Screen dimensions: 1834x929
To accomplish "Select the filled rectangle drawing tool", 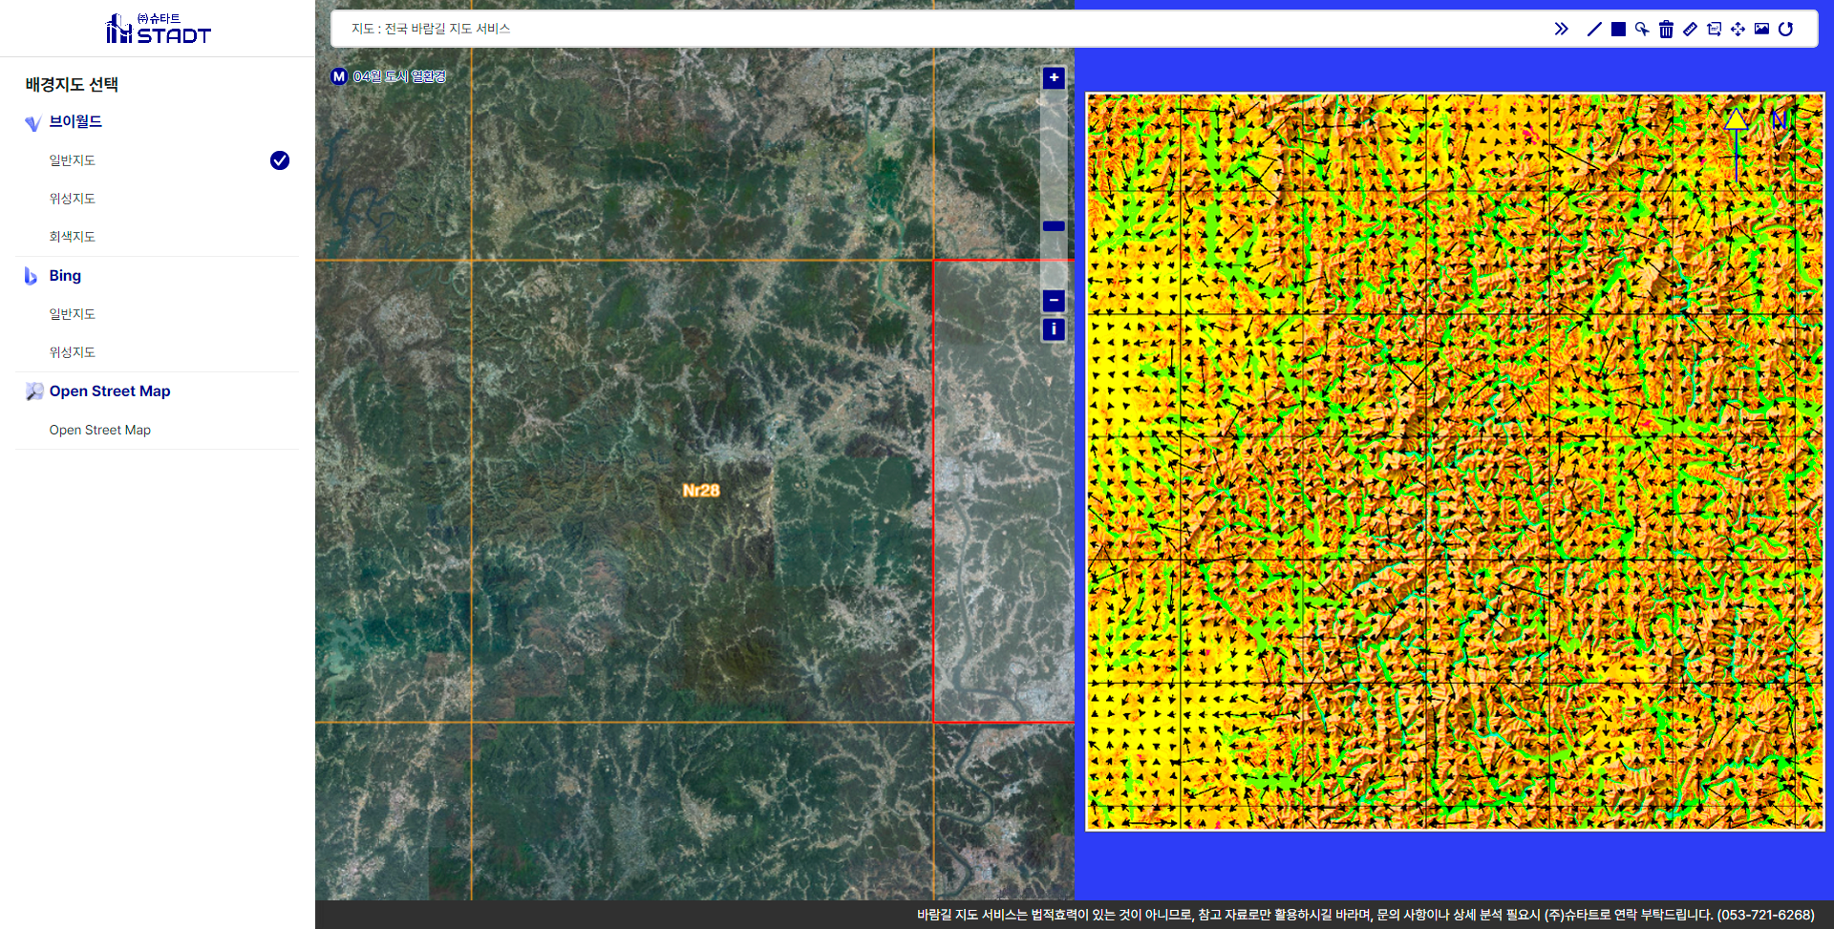I will (1618, 29).
